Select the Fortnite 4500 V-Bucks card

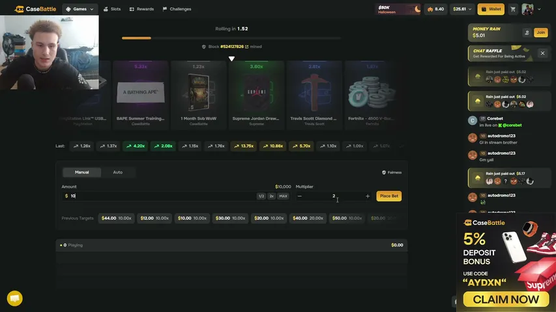point(372,95)
